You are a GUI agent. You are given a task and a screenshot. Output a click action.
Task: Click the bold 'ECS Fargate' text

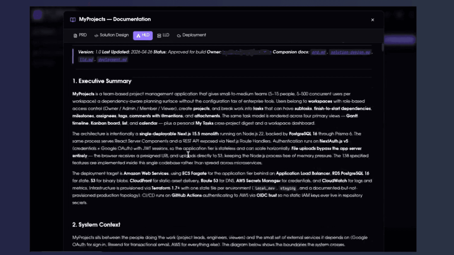tap(194, 173)
